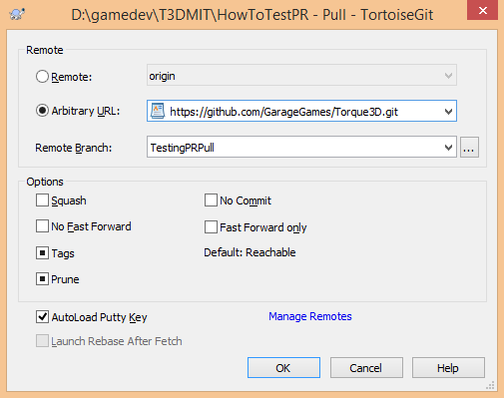
Task: Enable the Squash checkbox
Action: coord(42,200)
